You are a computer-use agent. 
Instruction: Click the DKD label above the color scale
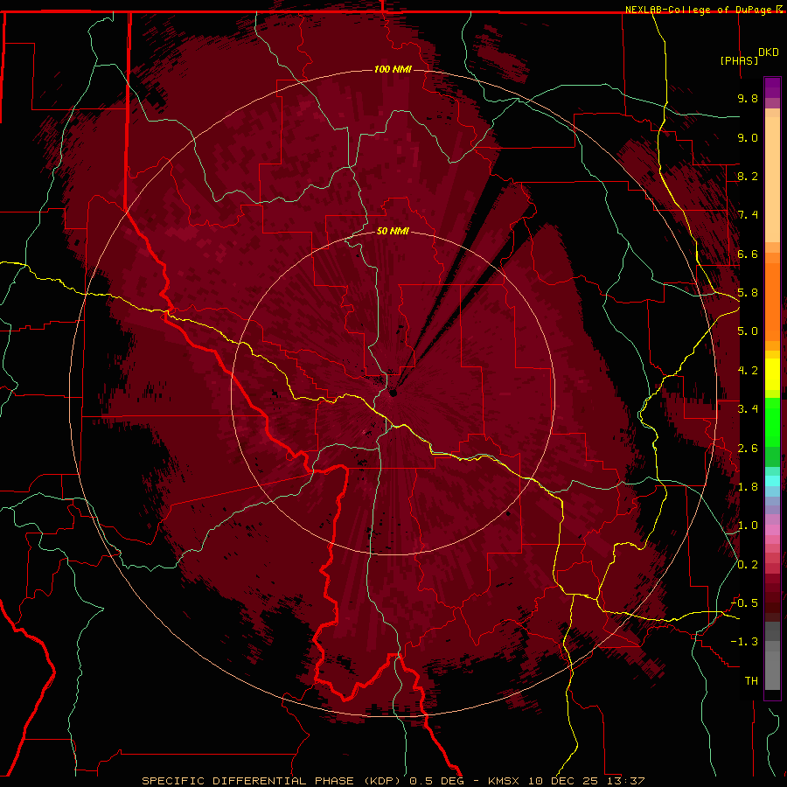click(769, 52)
